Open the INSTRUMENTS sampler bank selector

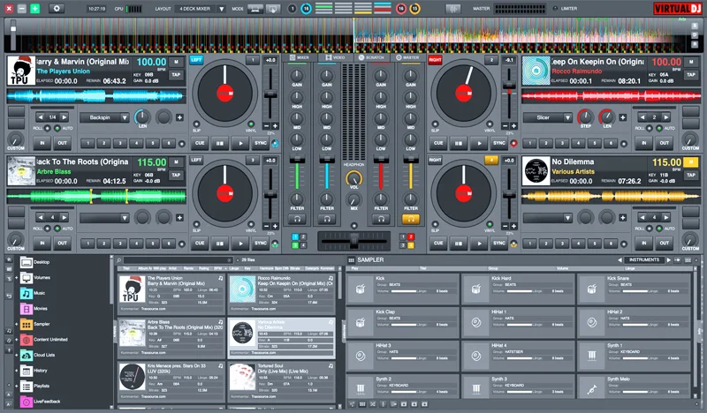coord(644,259)
